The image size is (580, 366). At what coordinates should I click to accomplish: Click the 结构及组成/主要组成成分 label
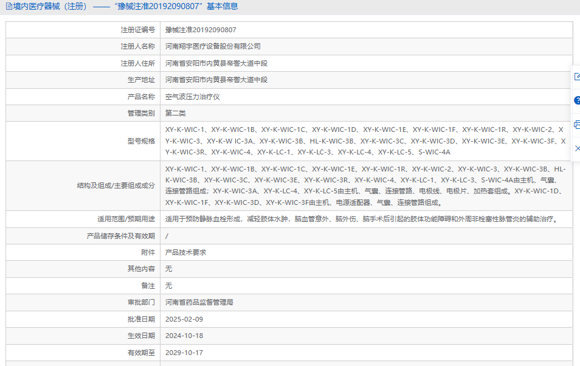point(116,185)
